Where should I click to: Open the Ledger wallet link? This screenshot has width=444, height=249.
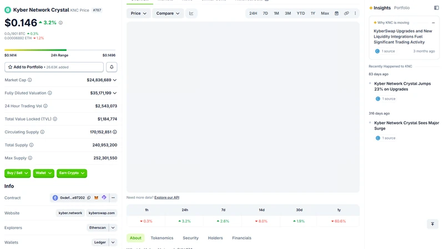[x=100, y=242]
